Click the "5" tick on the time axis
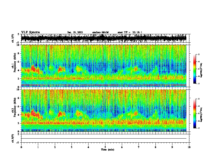 point(105,147)
